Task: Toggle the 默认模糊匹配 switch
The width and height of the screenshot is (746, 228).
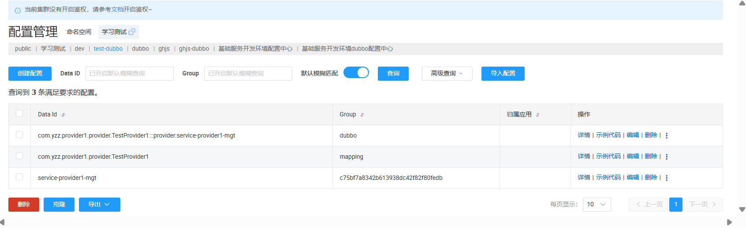Action: (x=356, y=73)
